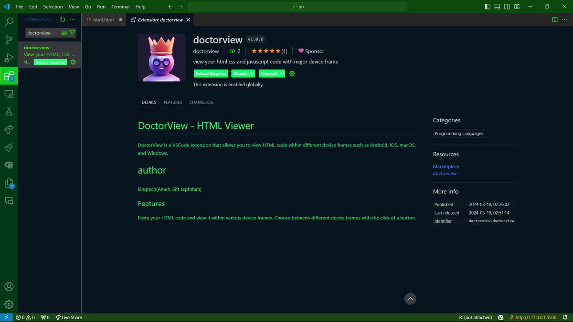573x322 pixels.
Task: Go back in navigation history
Action: click(x=170, y=7)
